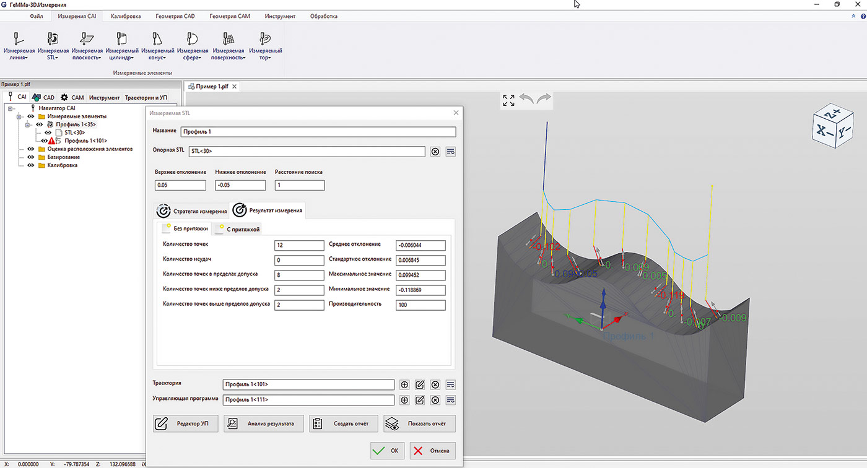This screenshot has width=867, height=468.
Task: Open the list icon for Траектория row
Action: [x=450, y=384]
